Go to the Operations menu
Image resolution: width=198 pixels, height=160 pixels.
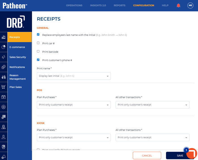coord(74,5)
